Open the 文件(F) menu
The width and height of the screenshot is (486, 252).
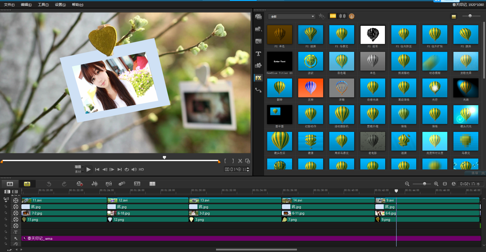click(x=9, y=5)
